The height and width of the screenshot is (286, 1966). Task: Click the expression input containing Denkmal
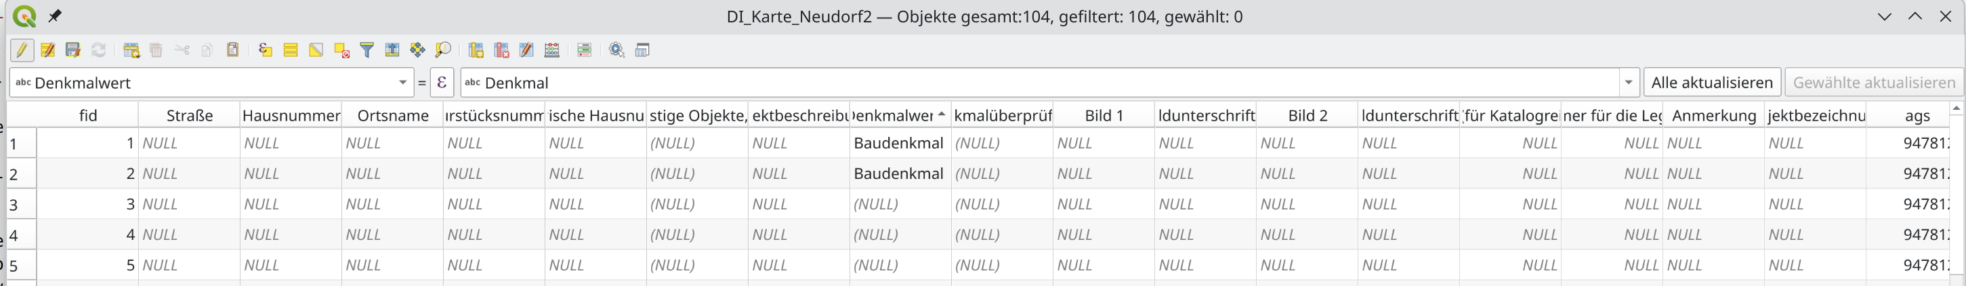click(1038, 83)
